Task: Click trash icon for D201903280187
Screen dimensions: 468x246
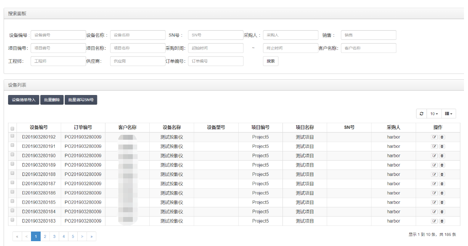Action: coord(442,184)
